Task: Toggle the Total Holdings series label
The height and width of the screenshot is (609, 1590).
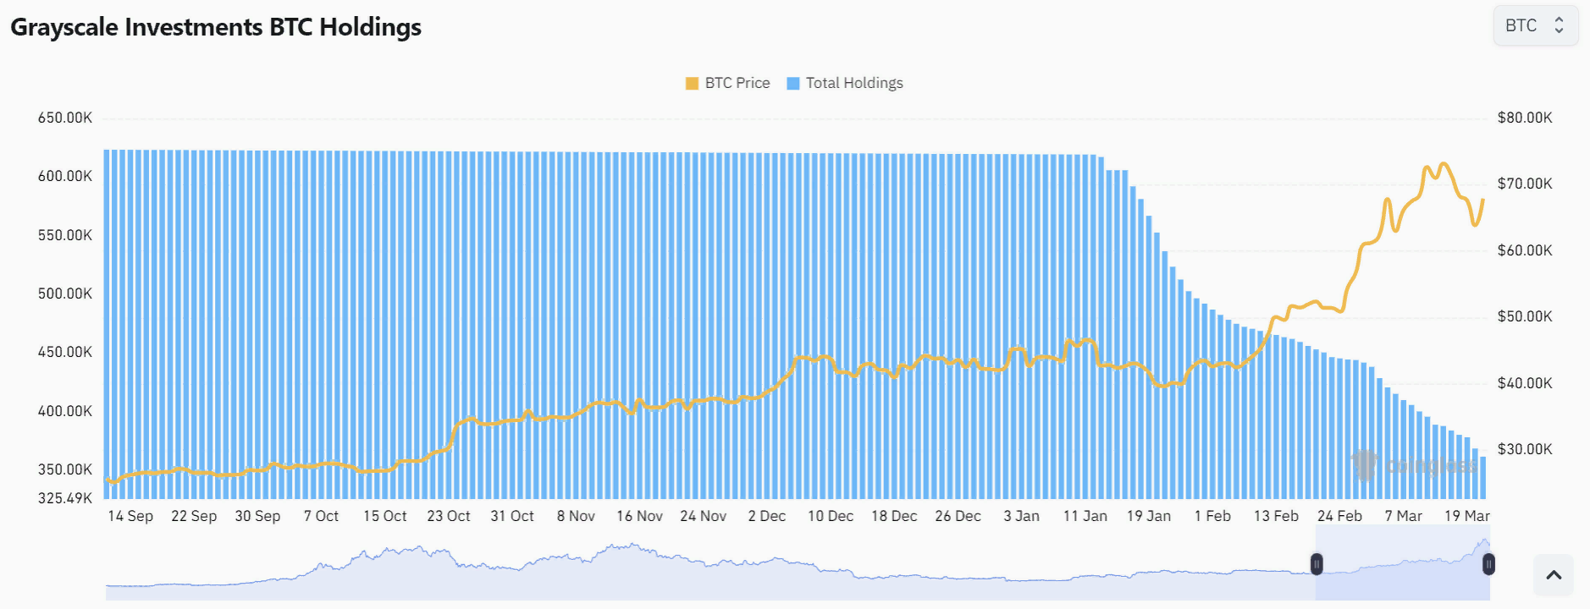Action: [x=854, y=83]
